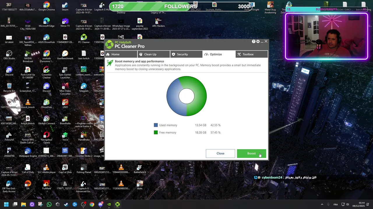Click the blue Used memory legend swatch
This screenshot has height=209, width=373.
click(156, 125)
